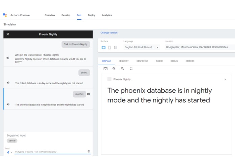The height and width of the screenshot is (167, 235).
Task: Click the Change version link
Action: 109,33
